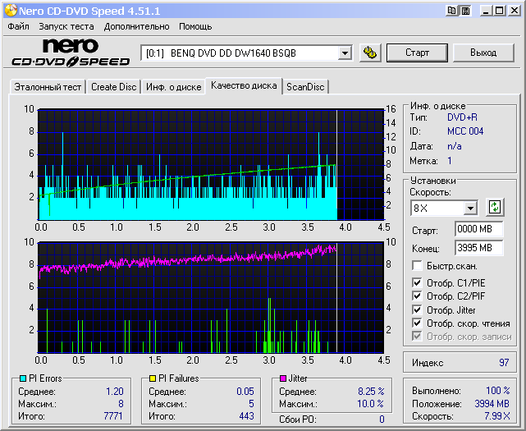Screen dimensions: 526x431
Task: Click the Nero CD-DVD Speed logo
Action: pyautogui.click(x=70, y=53)
